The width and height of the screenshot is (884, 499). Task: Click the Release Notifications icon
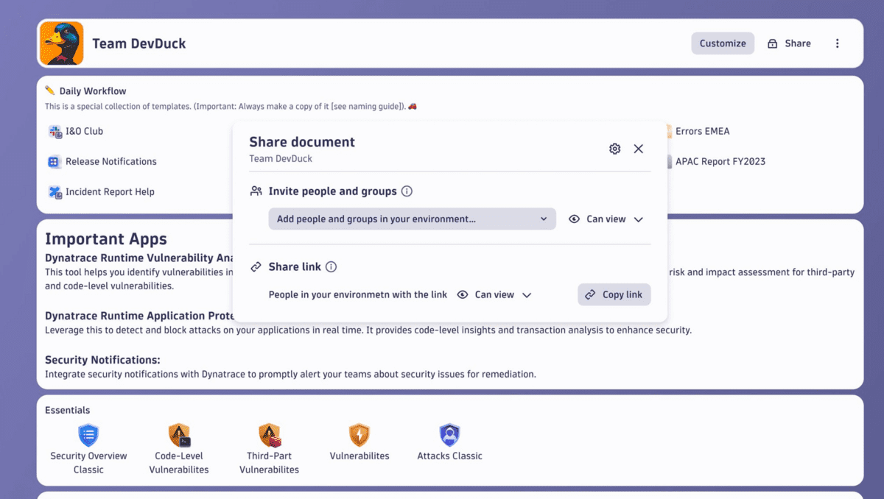point(55,161)
